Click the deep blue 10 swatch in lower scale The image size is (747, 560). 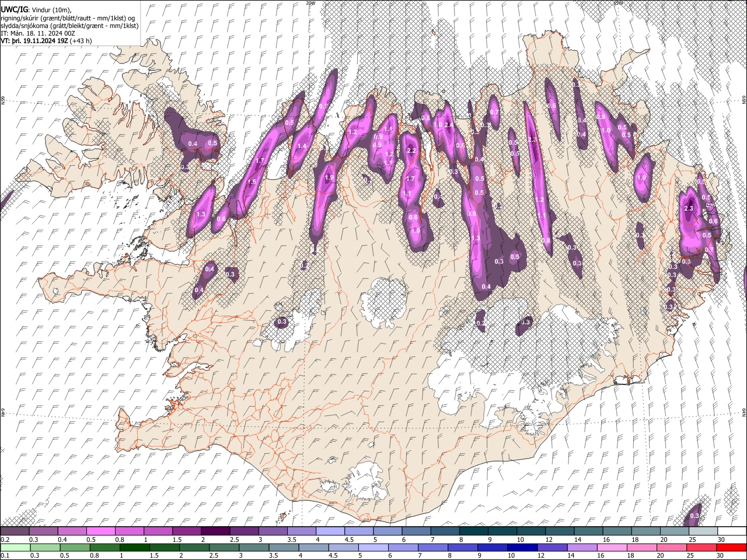point(522,547)
